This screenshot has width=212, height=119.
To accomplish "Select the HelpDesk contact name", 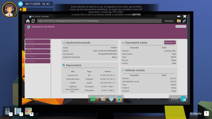I will pyautogui.click(x=73, y=87).
